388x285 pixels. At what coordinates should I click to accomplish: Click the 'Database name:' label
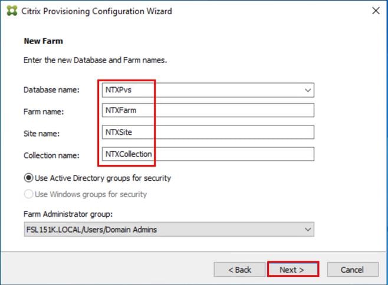coord(51,90)
